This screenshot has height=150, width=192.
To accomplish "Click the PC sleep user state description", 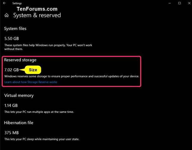I will click(42, 139).
